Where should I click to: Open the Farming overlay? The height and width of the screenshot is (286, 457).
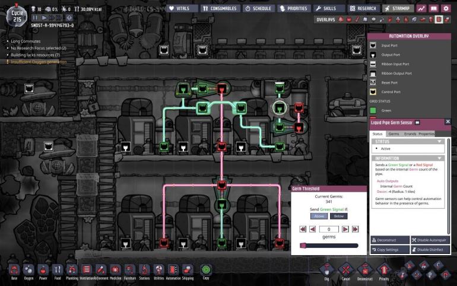point(414,20)
